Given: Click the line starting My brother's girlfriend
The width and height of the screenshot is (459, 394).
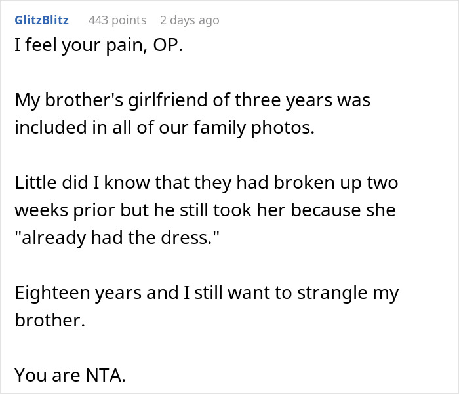Looking at the screenshot, I should pos(193,100).
